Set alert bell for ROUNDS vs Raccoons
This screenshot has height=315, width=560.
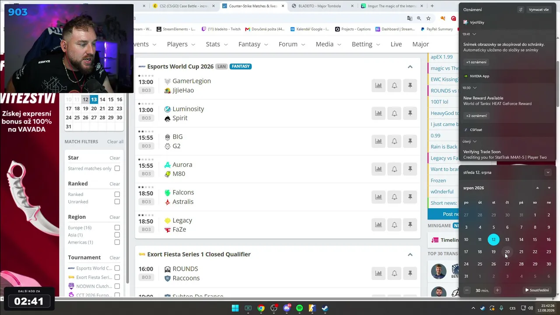pyautogui.click(x=394, y=273)
